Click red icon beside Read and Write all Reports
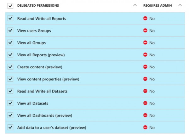Viewport: 189px width, 137px height. tap(145, 18)
